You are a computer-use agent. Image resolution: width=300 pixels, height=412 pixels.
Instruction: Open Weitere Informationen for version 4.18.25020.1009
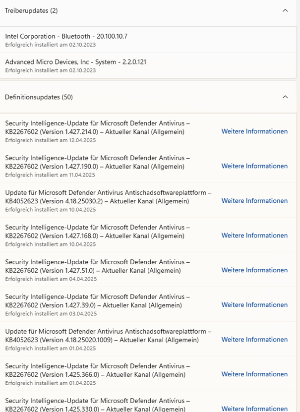point(254,340)
